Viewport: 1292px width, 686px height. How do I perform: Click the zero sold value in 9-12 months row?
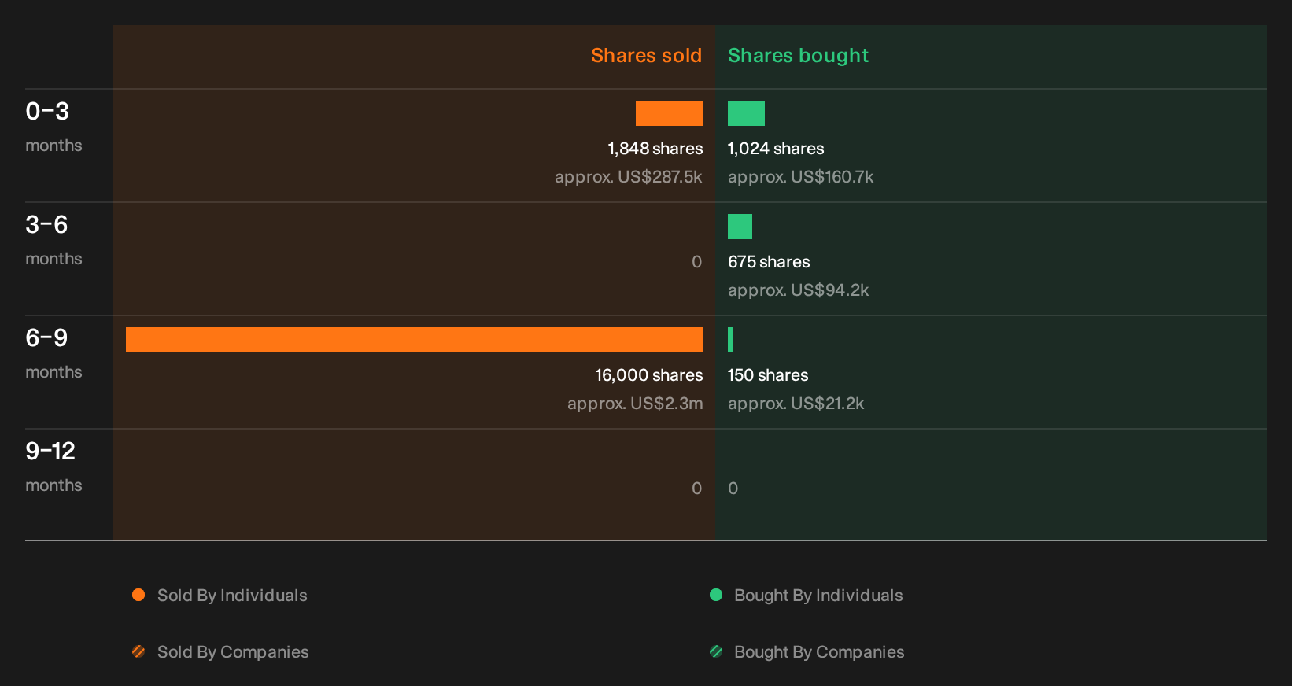pyautogui.click(x=696, y=489)
